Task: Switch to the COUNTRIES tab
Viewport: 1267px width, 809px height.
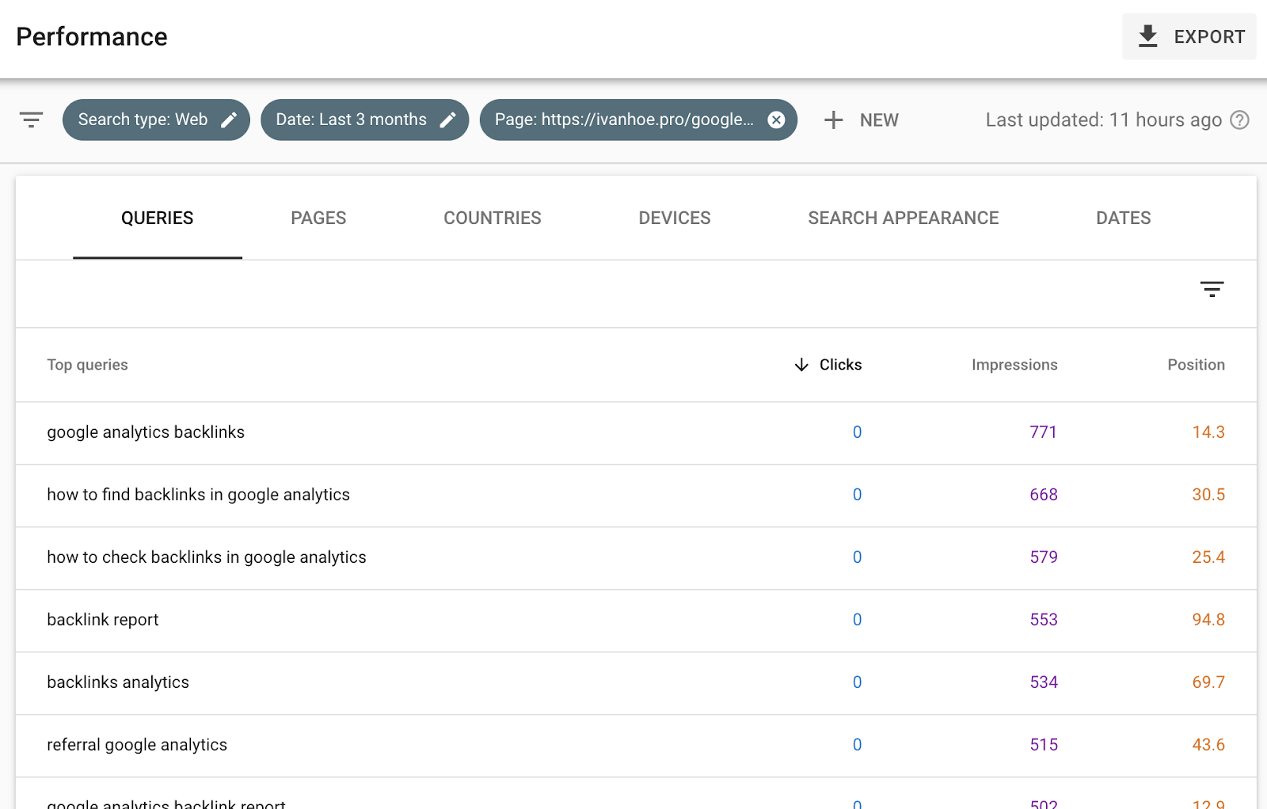Action: [x=492, y=218]
